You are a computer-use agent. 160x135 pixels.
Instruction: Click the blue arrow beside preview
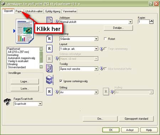click(14, 31)
